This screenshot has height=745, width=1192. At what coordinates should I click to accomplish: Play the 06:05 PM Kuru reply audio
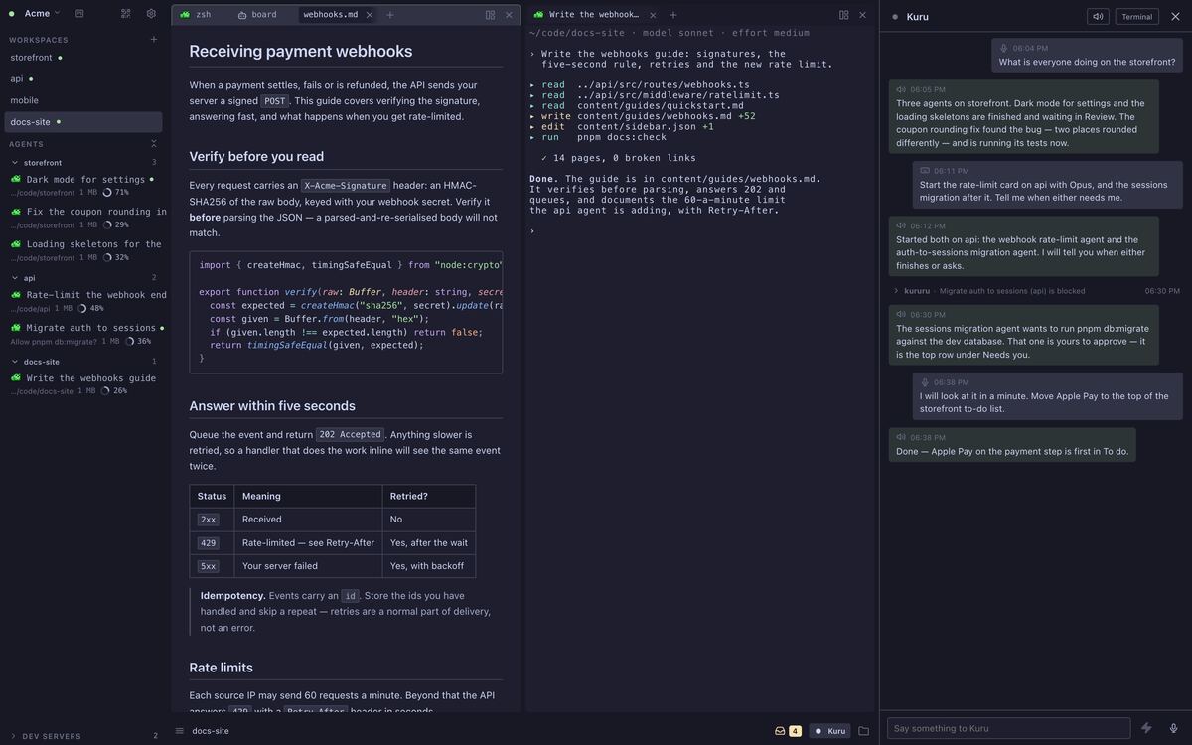(x=901, y=89)
